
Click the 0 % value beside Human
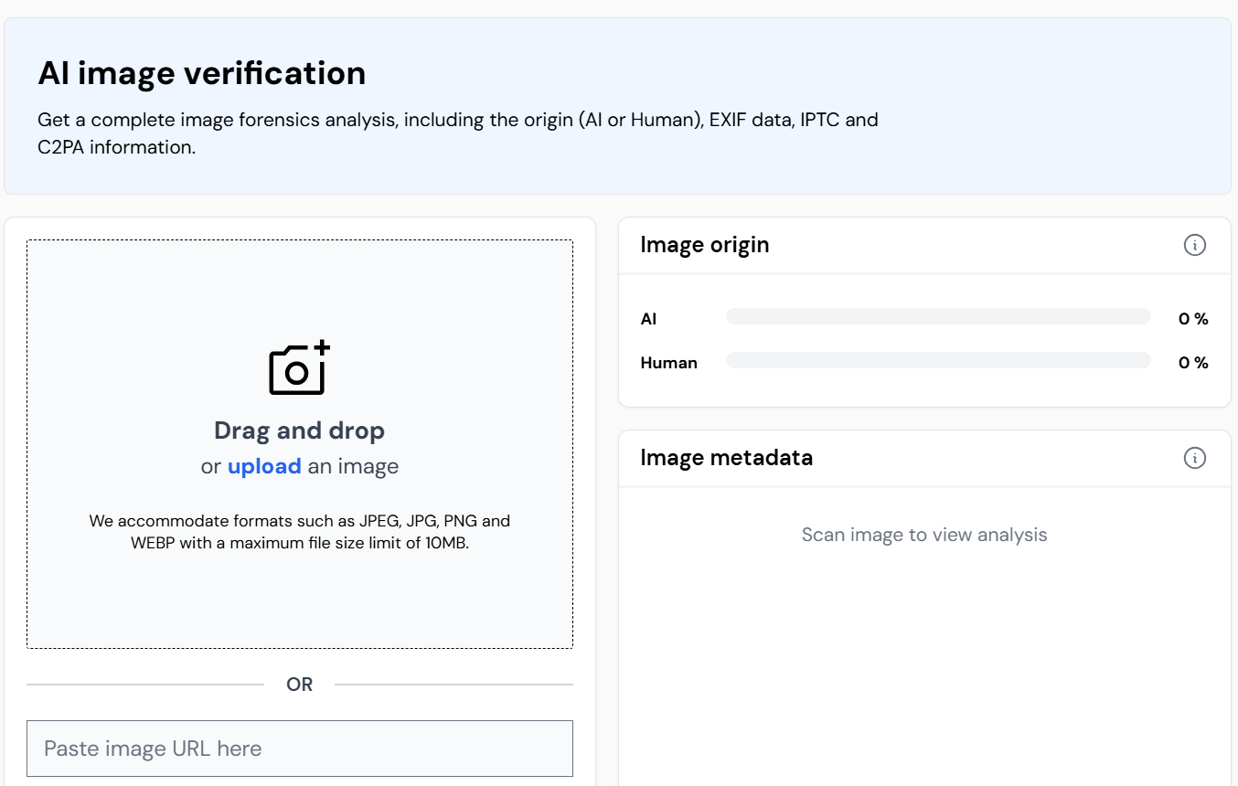click(x=1192, y=363)
